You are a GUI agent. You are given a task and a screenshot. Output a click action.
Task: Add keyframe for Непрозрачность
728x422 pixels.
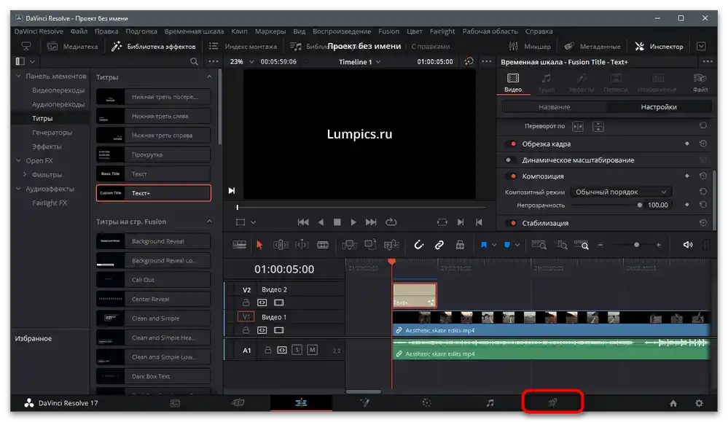tap(686, 205)
